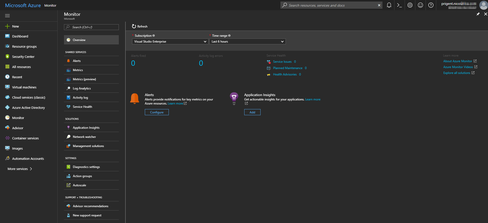This screenshot has height=223, width=488.
Task: Open Service Health menu item
Action: pyautogui.click(x=91, y=107)
